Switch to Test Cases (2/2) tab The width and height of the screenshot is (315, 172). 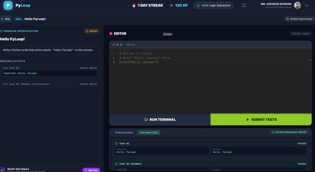(149, 133)
